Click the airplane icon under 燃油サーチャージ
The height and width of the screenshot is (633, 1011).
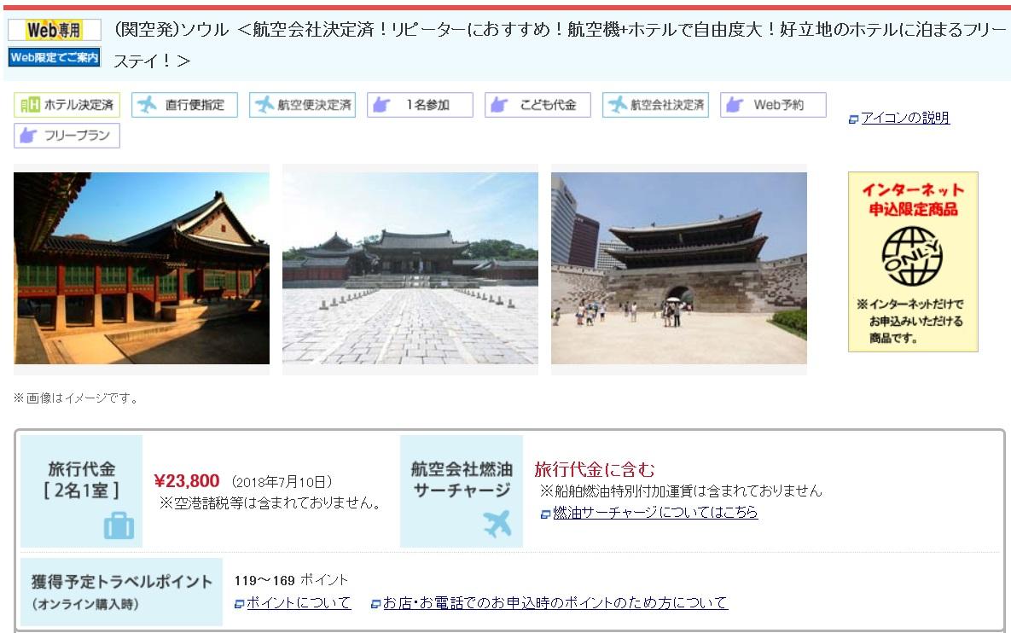pyautogui.click(x=497, y=524)
